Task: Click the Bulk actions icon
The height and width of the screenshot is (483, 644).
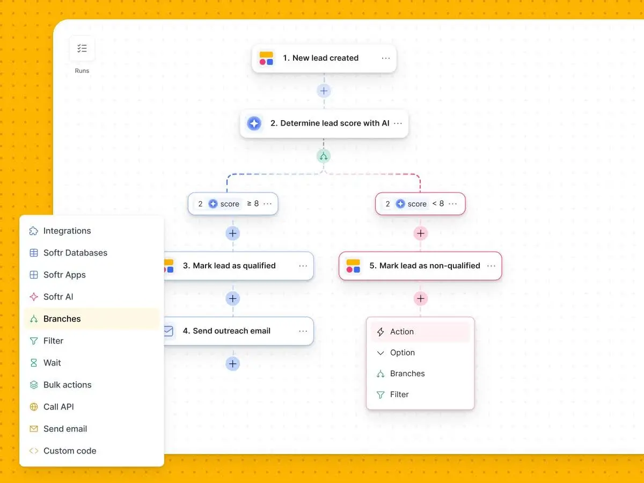Action: click(33, 385)
